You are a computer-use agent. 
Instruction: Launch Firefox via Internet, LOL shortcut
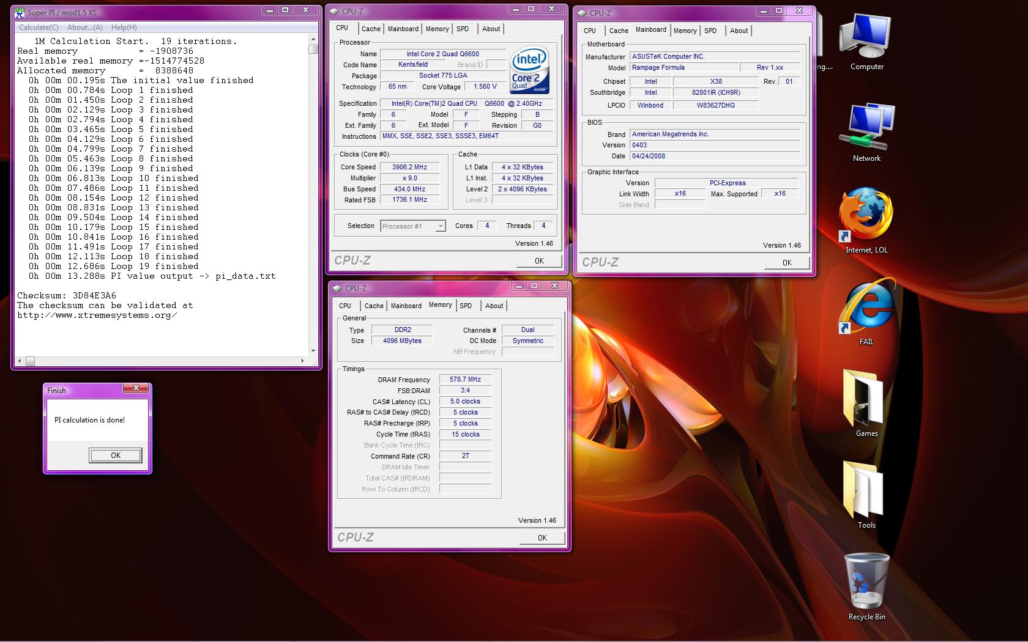866,221
